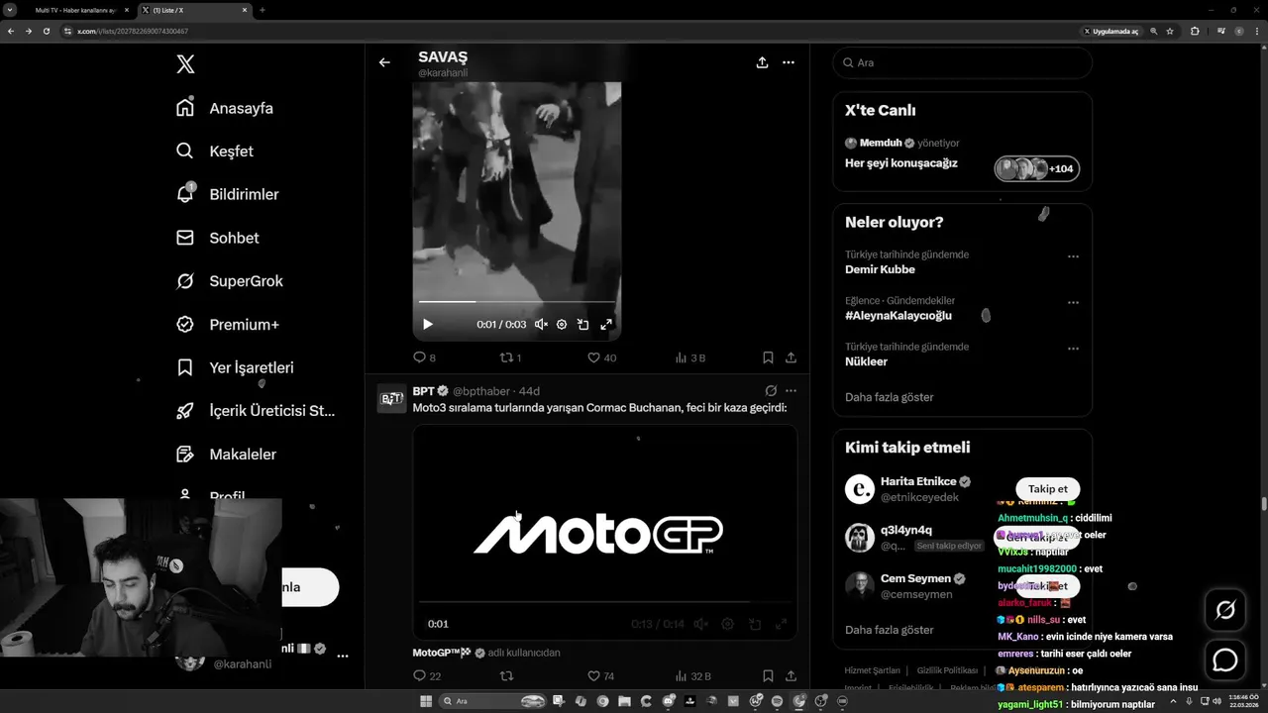Open #AleynaKalaycıoğlu trending topic
The width and height of the screenshot is (1268, 713).
pos(898,316)
